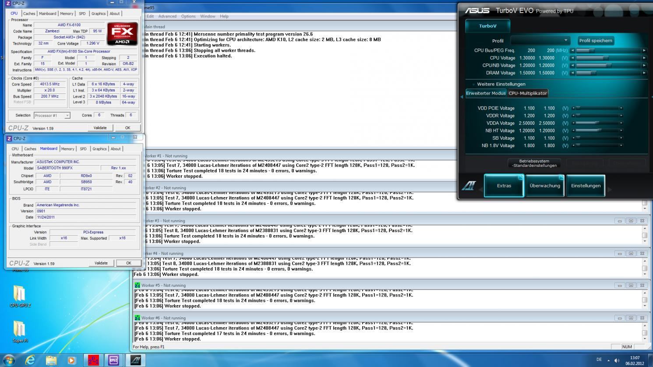The width and height of the screenshot is (653, 367).
Task: Launch Internet Explorer from taskbar
Action: click(30, 360)
